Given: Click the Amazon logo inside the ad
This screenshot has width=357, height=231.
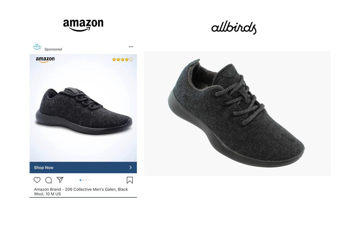Looking at the screenshot, I should [x=45, y=59].
